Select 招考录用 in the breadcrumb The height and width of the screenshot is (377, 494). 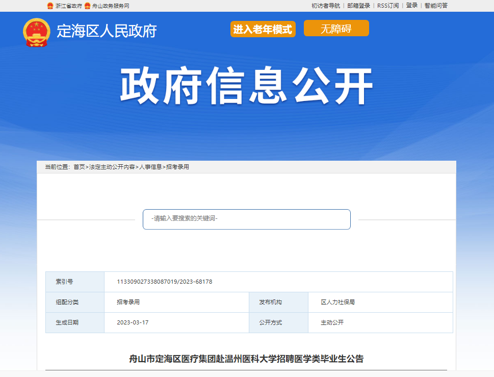[177, 167]
